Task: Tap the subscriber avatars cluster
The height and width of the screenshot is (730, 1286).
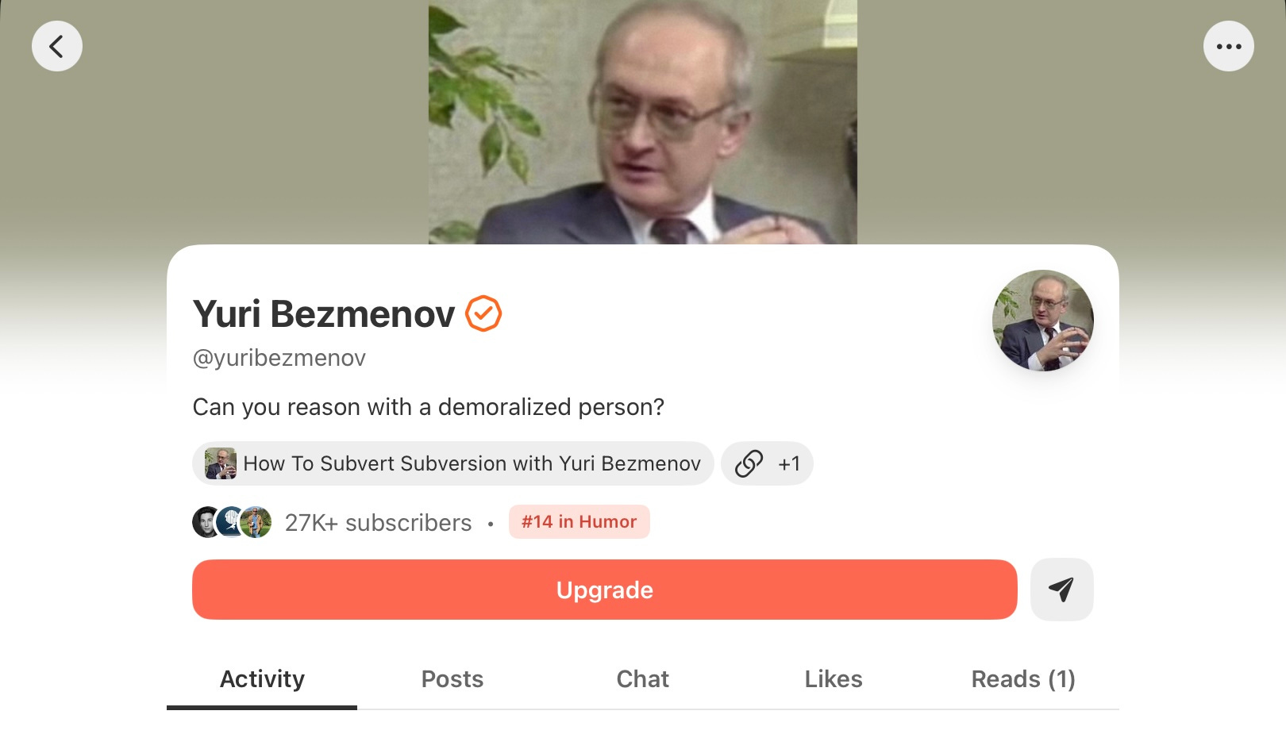Action: click(x=232, y=522)
